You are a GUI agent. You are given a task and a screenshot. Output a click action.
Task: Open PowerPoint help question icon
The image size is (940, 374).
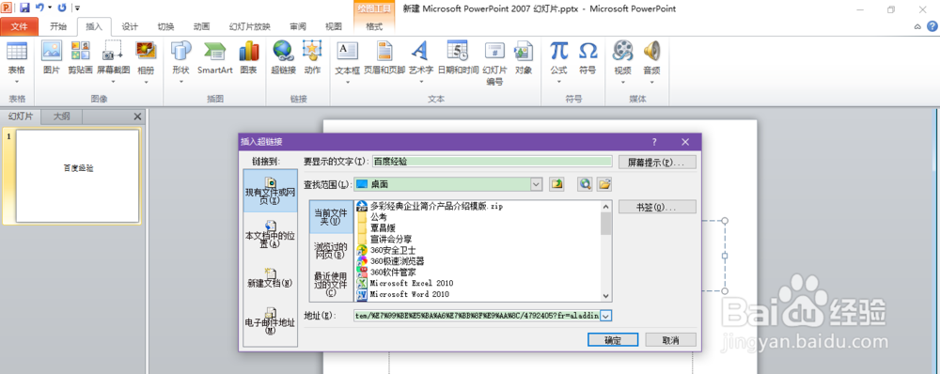click(932, 25)
